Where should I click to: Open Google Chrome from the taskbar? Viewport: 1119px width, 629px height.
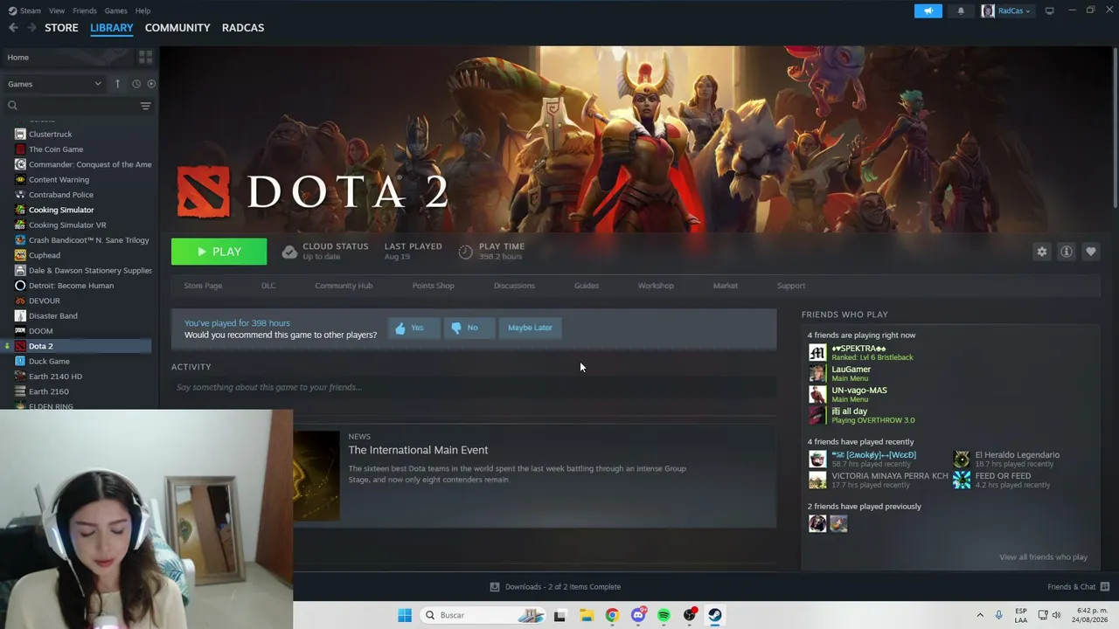[612, 615]
